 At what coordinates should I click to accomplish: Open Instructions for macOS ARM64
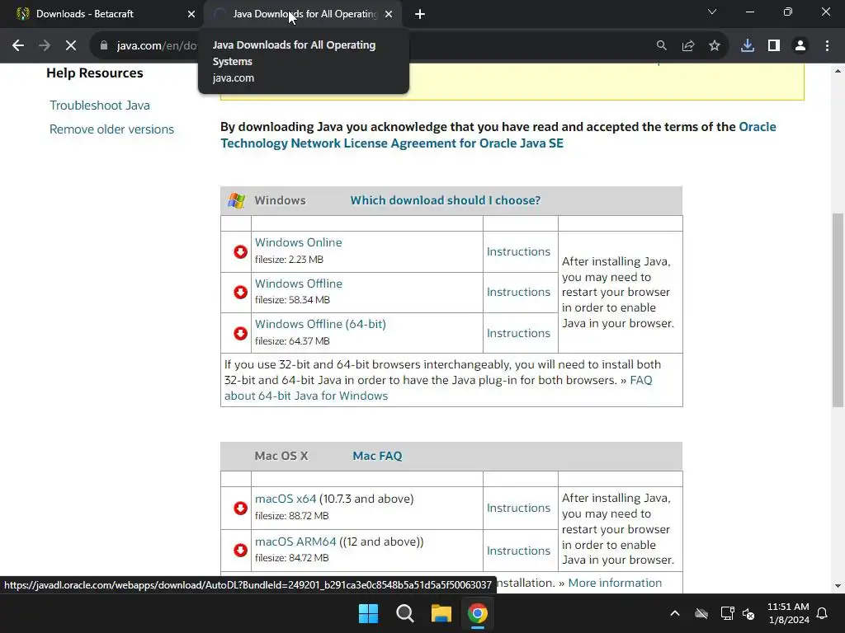click(518, 551)
